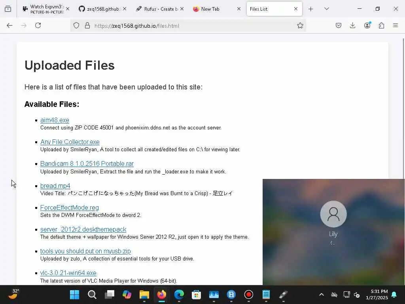
Task: View site security padlock info
Action: click(x=87, y=25)
